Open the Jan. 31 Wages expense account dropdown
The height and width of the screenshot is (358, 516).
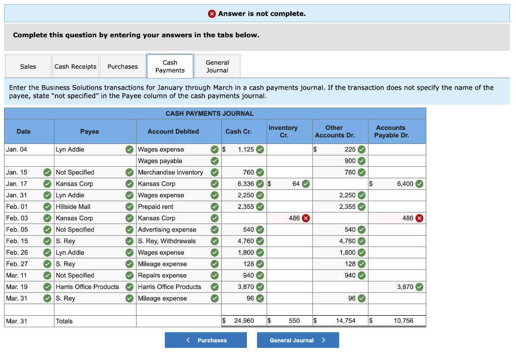(x=179, y=195)
